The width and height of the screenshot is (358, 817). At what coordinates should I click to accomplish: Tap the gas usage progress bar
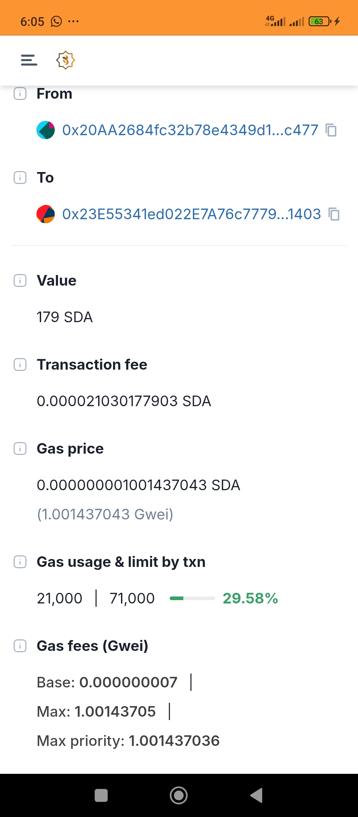tap(192, 598)
